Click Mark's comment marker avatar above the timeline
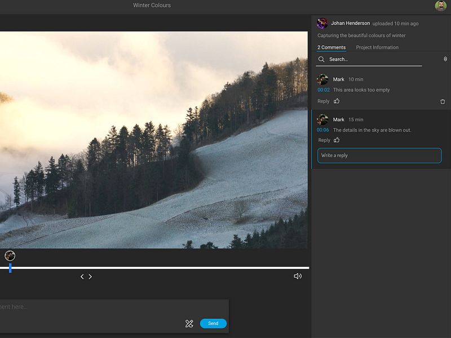Image resolution: width=451 pixels, height=338 pixels. point(10,256)
